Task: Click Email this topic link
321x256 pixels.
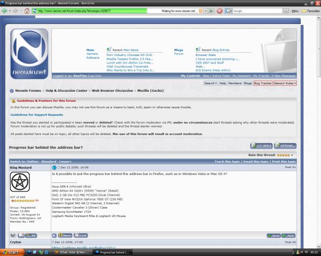Action: coord(256,162)
